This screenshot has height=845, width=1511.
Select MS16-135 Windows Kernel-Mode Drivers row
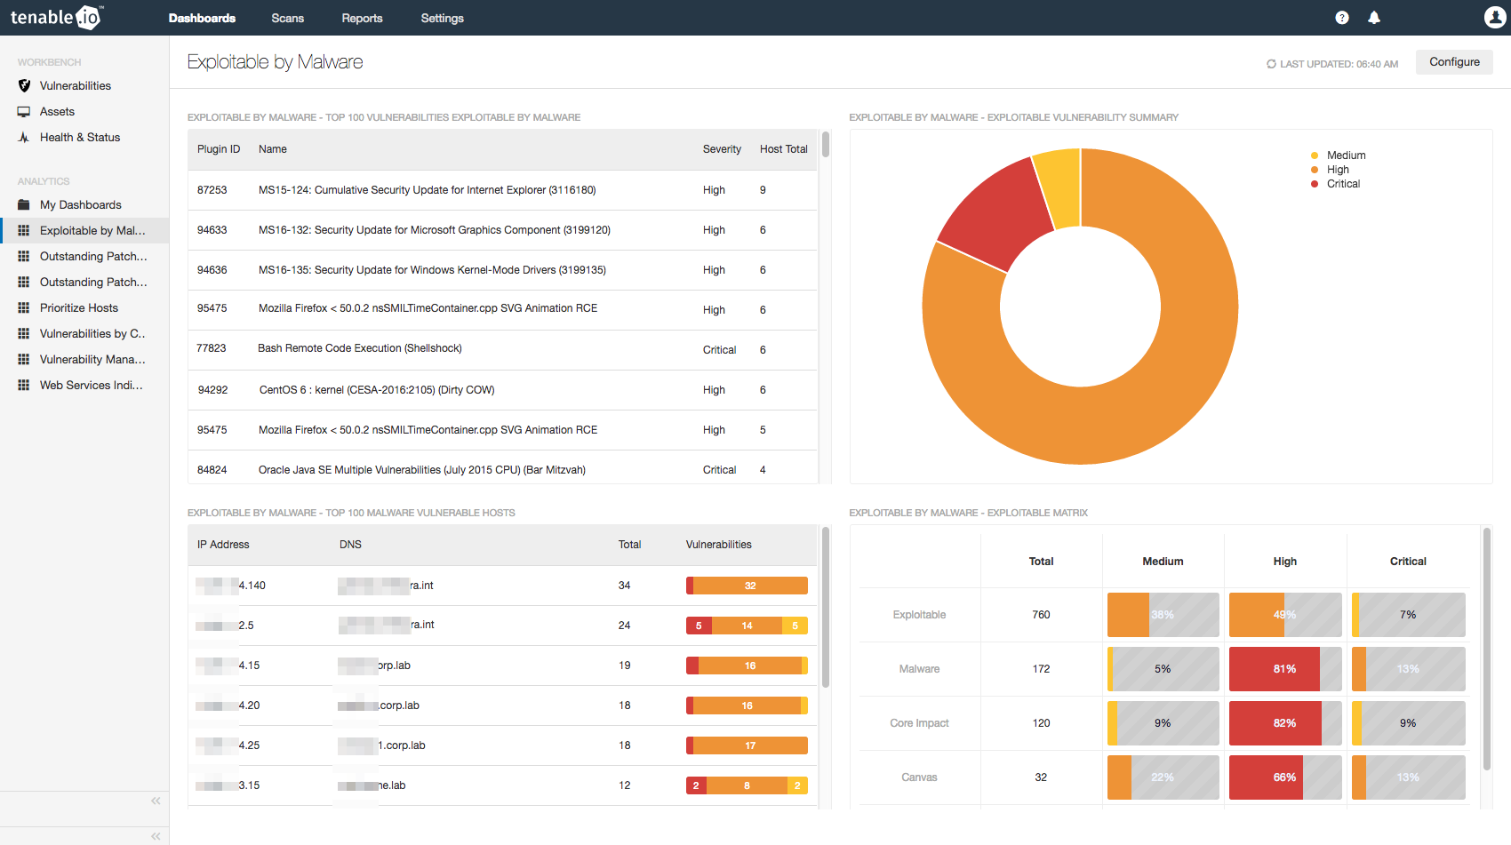pos(502,270)
